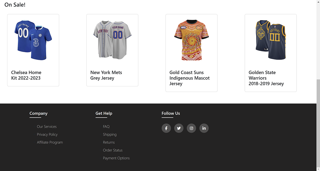
Task: Go to Our Services page
Action: point(47,127)
